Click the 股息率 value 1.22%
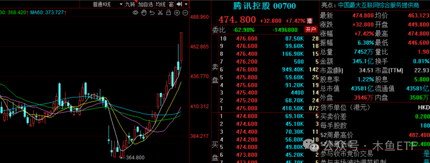 tap(366, 79)
